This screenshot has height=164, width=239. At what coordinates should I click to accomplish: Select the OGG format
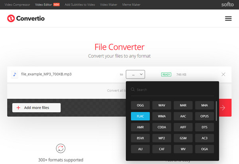[140, 105]
